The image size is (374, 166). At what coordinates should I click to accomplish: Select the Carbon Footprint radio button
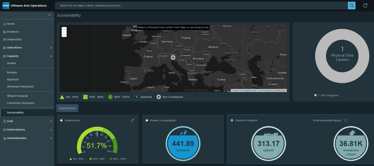tap(232, 120)
